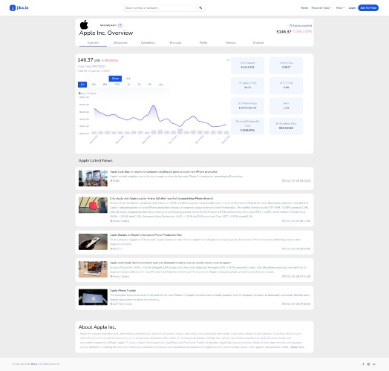
Task: Select the Financials tab
Action: click(175, 42)
